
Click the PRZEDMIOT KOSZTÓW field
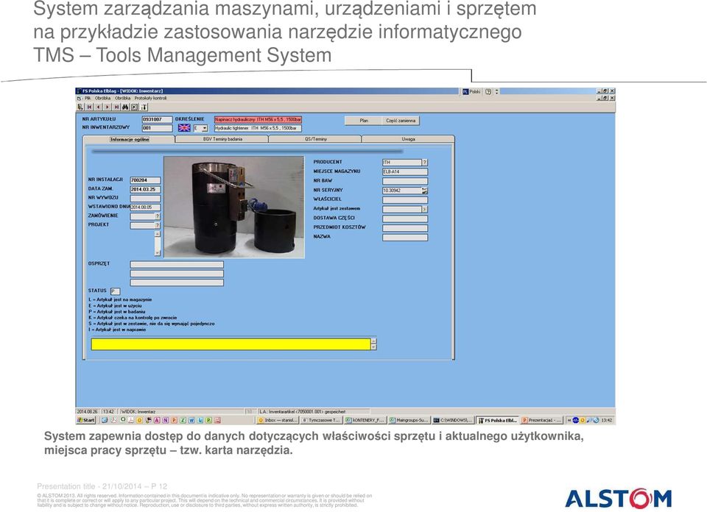pos(405,228)
